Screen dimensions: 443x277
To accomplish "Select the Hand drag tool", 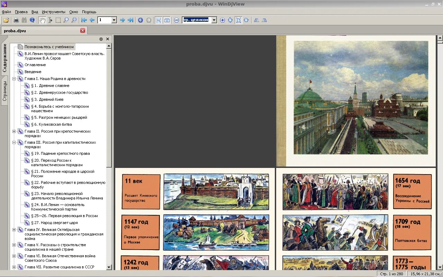I will (x=42, y=20).
